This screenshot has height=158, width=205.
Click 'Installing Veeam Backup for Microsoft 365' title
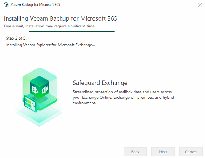60,18
